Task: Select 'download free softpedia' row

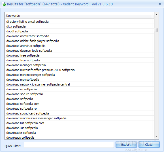Action: [x=79, y=55]
